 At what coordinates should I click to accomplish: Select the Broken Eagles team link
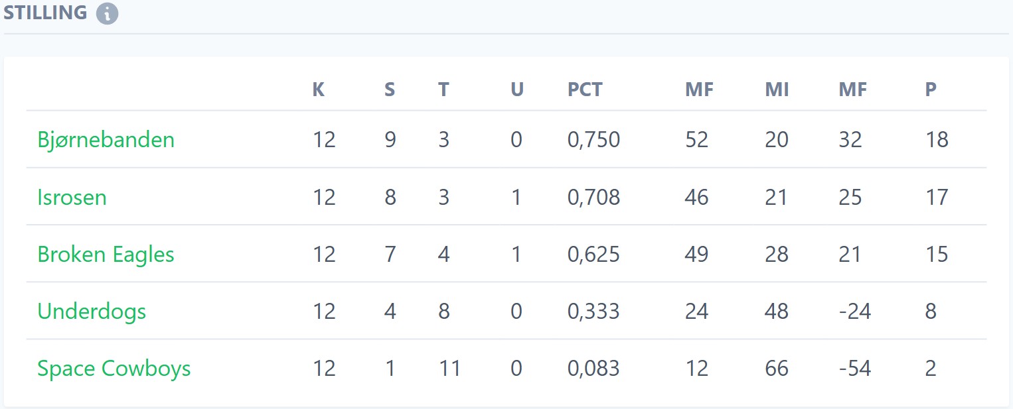tap(106, 255)
